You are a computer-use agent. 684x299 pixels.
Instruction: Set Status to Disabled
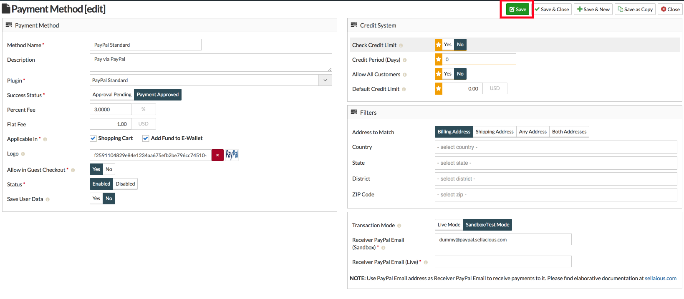(x=125, y=184)
